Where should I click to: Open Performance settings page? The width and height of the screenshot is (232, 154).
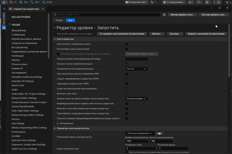point(18,132)
